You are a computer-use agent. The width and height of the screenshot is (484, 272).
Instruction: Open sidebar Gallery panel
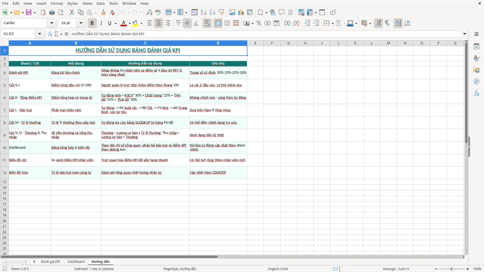(x=476, y=70)
